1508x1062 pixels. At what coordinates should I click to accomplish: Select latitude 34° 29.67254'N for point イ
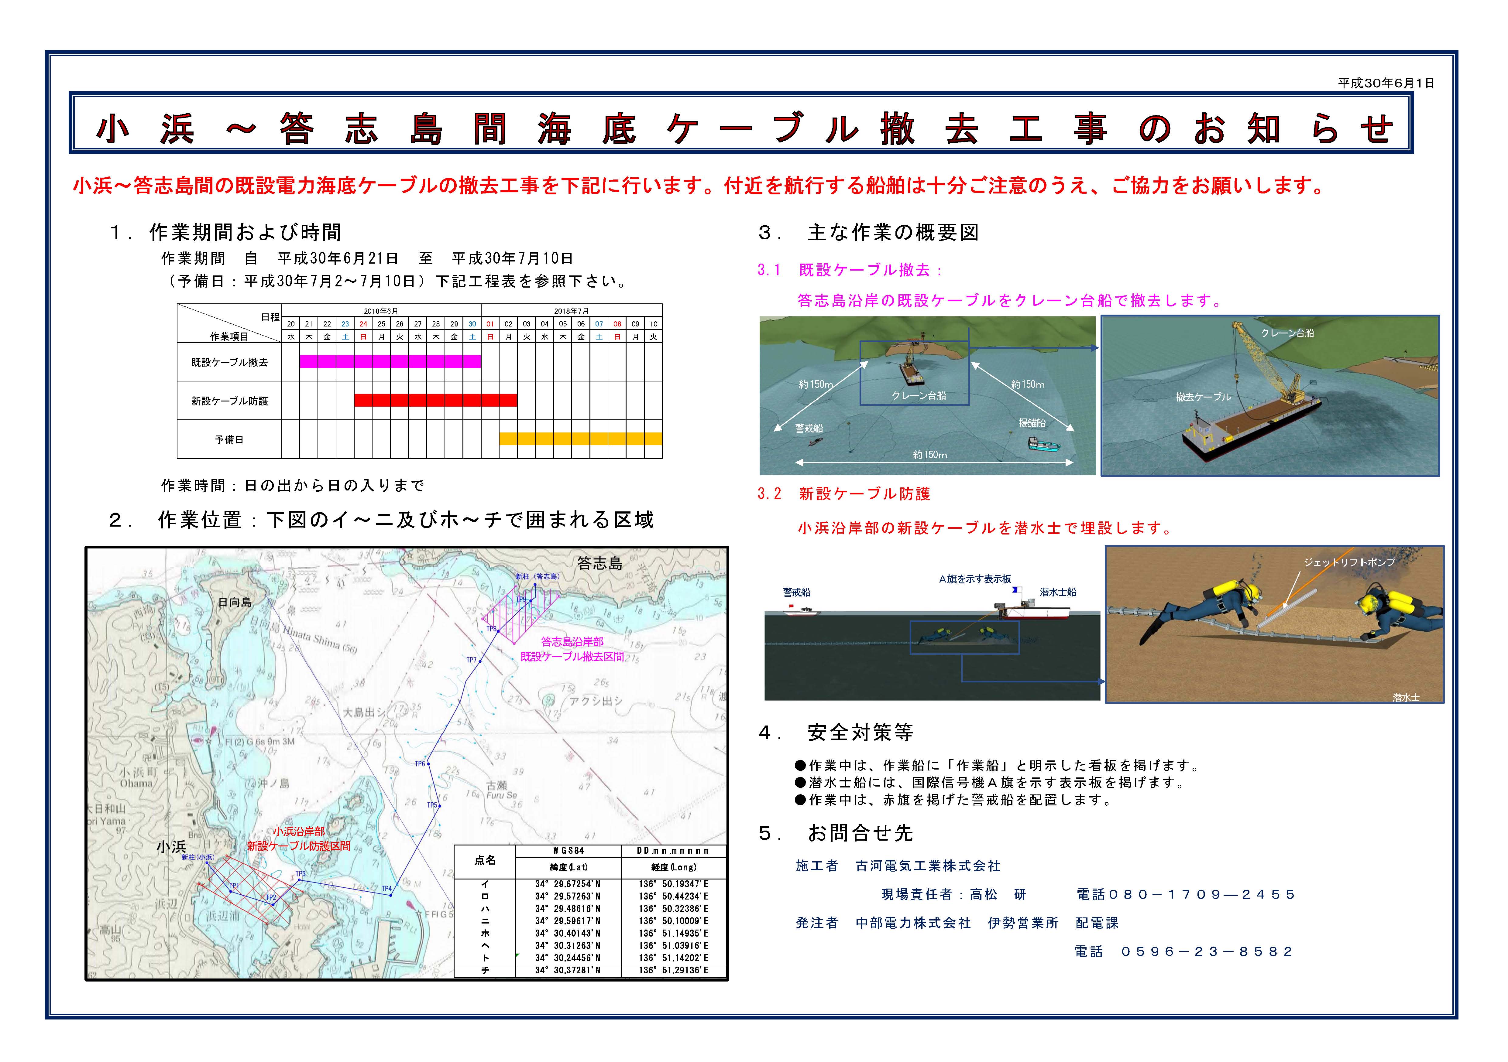click(x=568, y=884)
